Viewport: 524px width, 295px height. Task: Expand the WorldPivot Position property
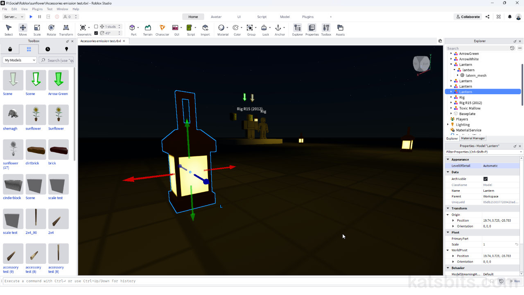[x=453, y=256]
